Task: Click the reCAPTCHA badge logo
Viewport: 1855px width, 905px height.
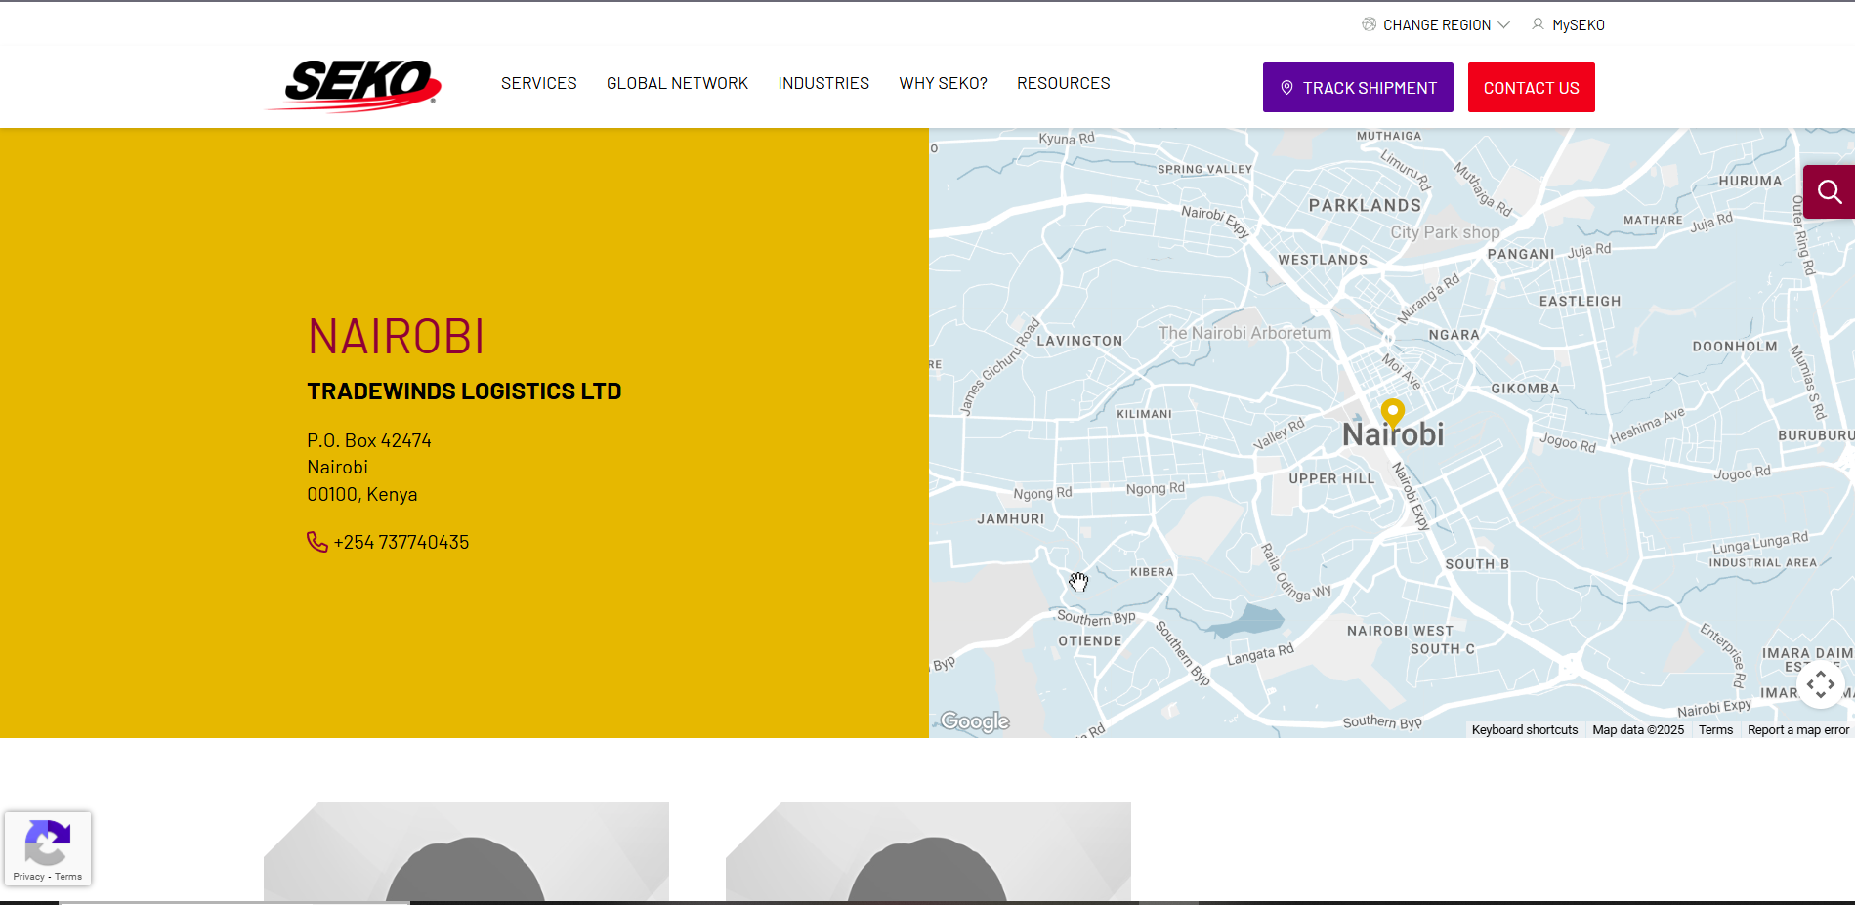Action: click(47, 842)
